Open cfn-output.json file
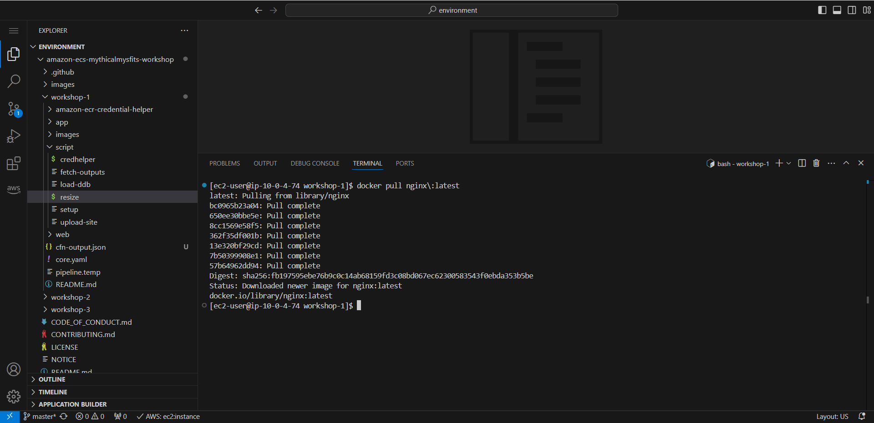The width and height of the screenshot is (874, 423). tap(112, 247)
